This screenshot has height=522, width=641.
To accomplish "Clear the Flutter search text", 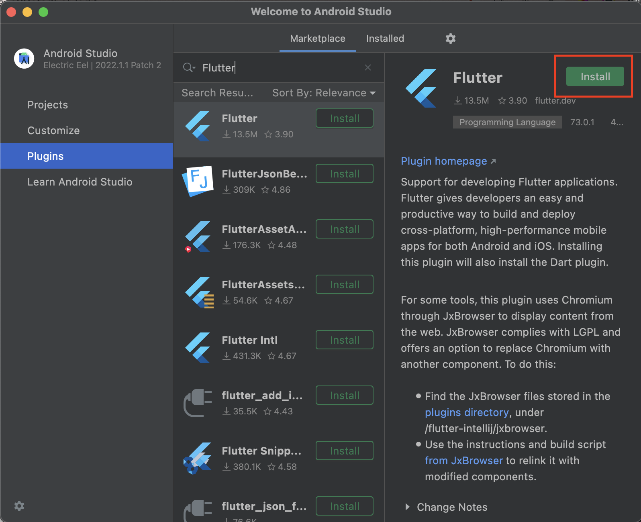I will tap(368, 67).
